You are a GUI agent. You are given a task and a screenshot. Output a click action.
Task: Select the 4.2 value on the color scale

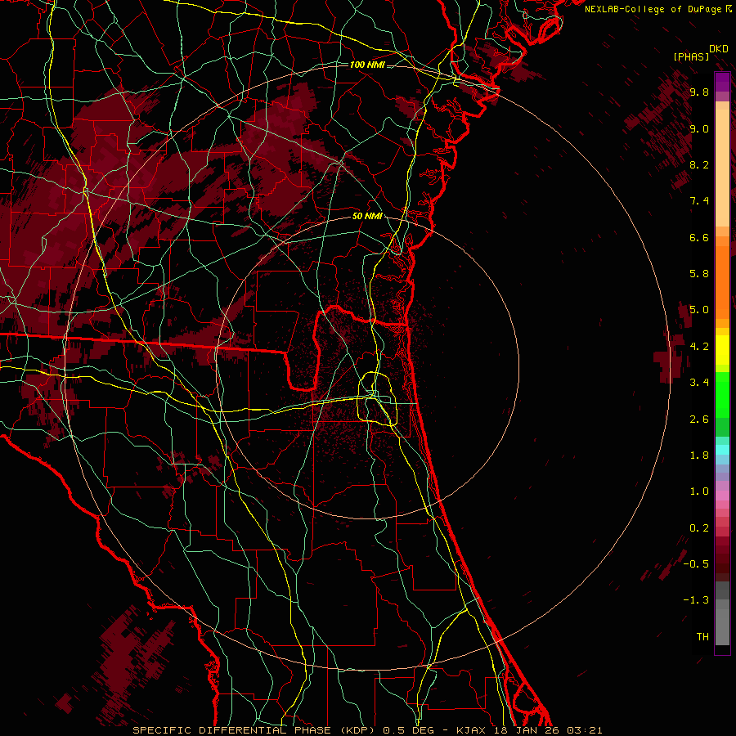[699, 347]
